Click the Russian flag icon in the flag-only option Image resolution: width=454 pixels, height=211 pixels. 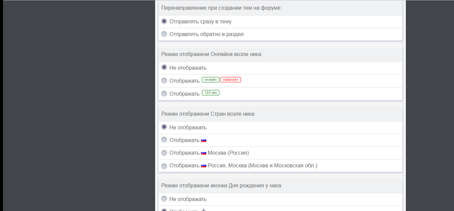[204, 141]
